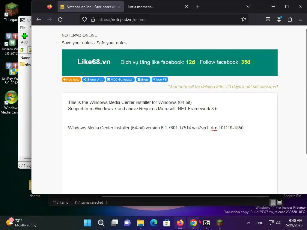
Task: Click the Name column header in 7-Zip
Action: [25, 58]
